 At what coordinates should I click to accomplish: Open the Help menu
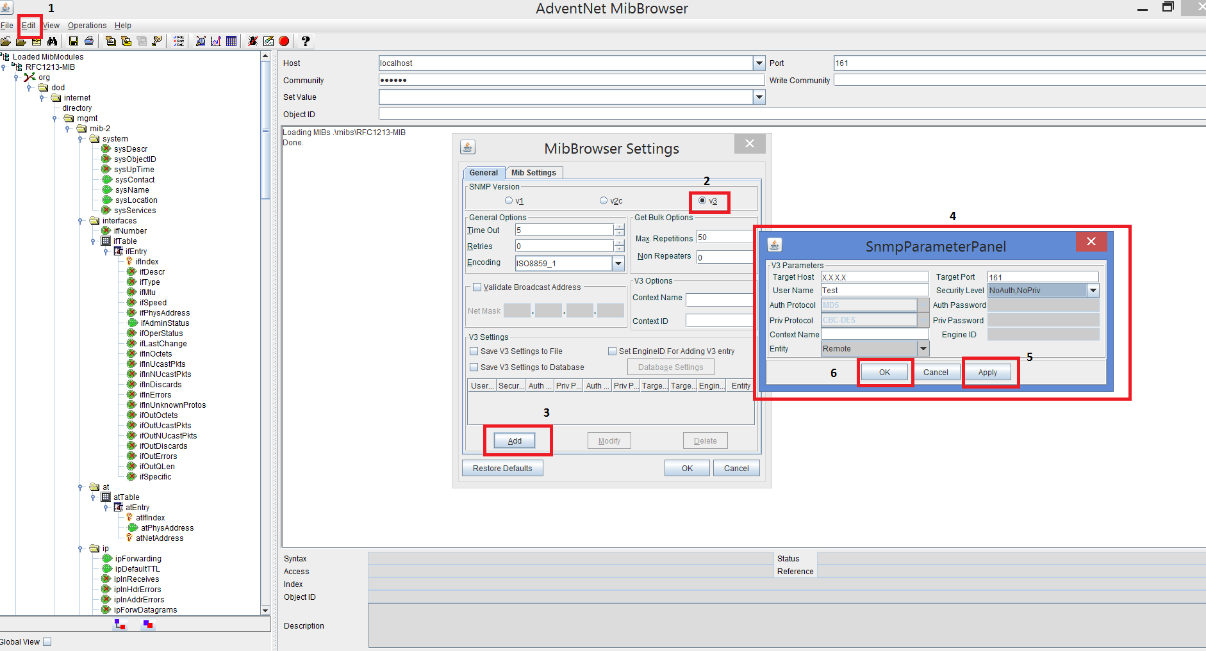coord(123,26)
